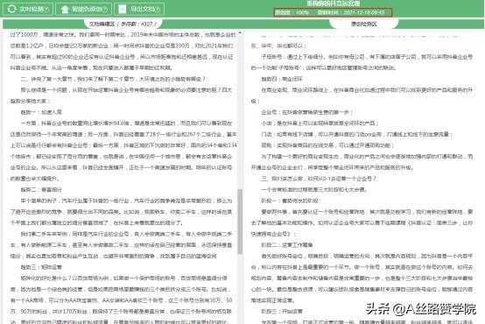Click the document icon of 导出文档
The image size is (485, 324).
pyautogui.click(x=123, y=9)
